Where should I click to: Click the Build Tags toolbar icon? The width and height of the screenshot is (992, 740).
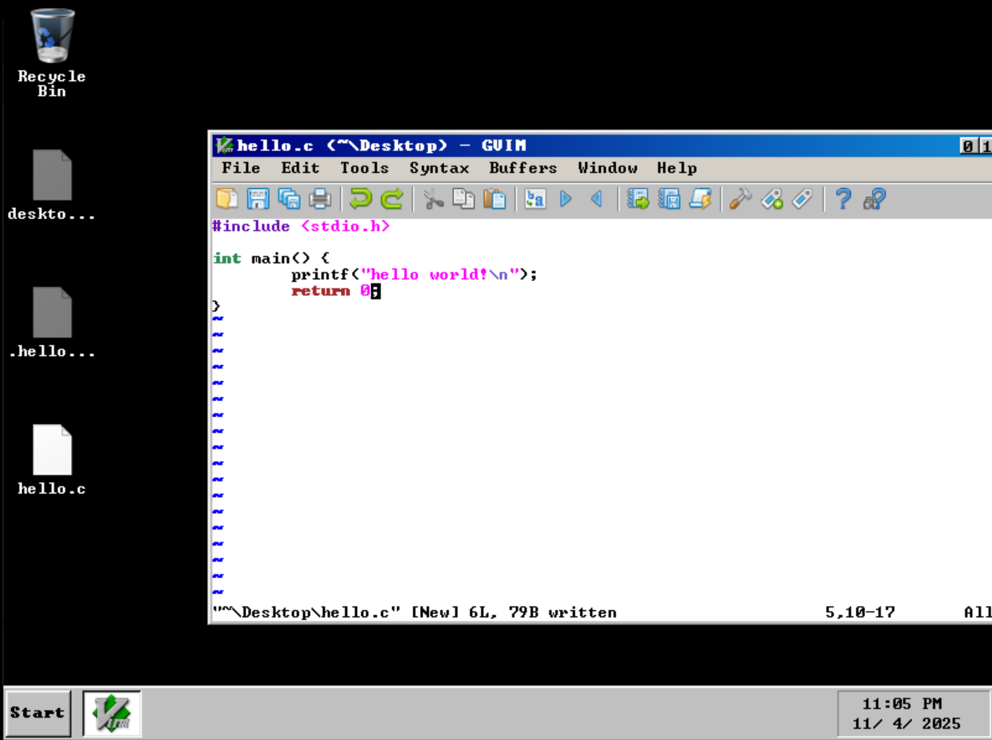pos(772,199)
